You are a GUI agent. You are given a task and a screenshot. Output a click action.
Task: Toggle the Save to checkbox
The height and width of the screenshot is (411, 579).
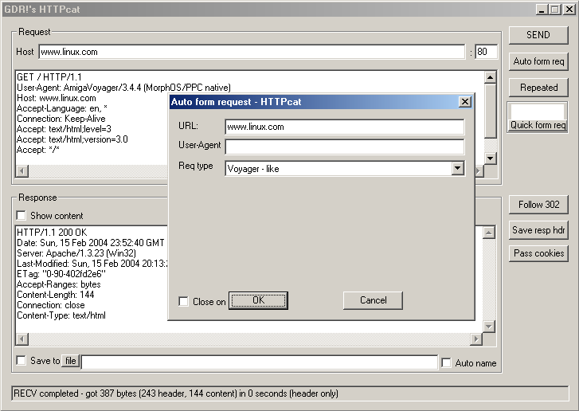pos(22,361)
